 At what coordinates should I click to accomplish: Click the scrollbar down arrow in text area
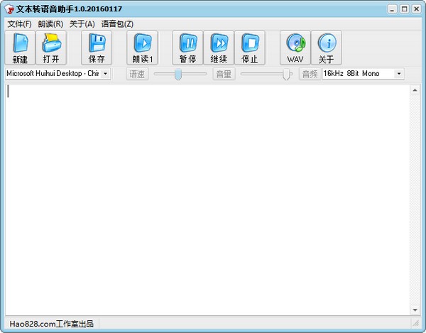(415, 310)
